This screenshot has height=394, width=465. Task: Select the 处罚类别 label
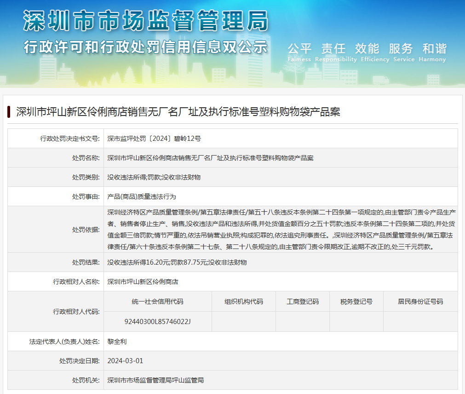click(86, 177)
